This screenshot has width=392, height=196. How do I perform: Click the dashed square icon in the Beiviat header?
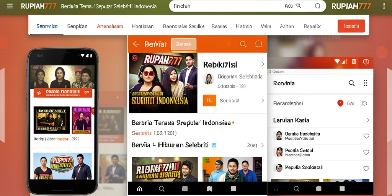coord(258,44)
